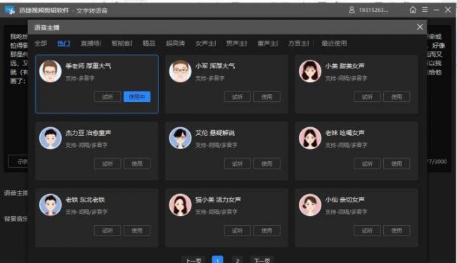Click the 艾伦 悬疑解说 name
The image size is (457, 263).
click(x=215, y=133)
